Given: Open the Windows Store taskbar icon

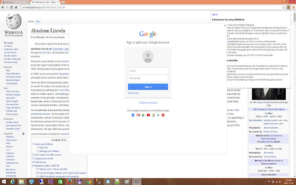Looking at the screenshot, I should point(60,182).
